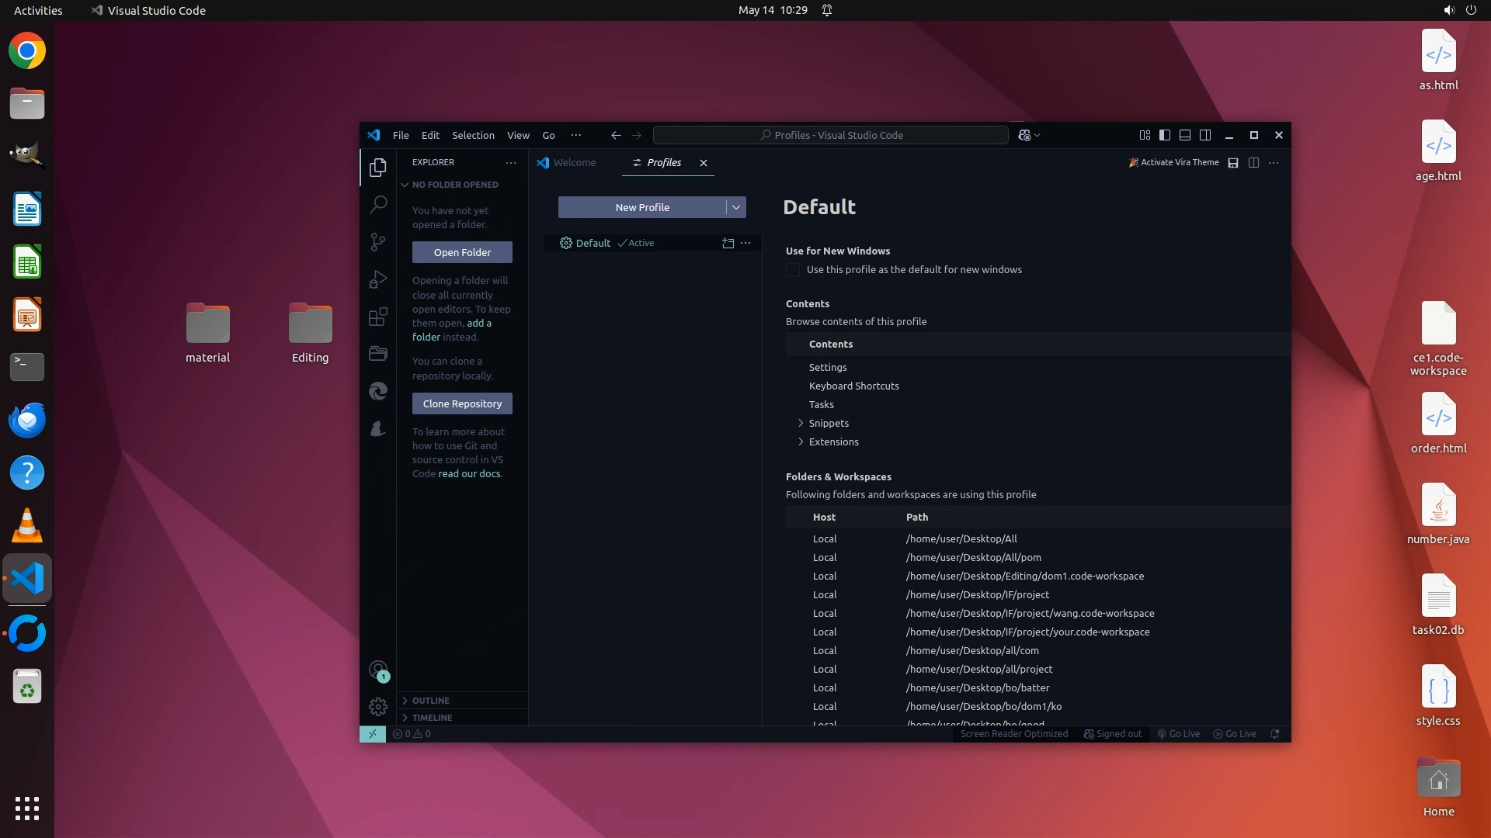
Task: Open Source Control view icon
Action: [378, 242]
